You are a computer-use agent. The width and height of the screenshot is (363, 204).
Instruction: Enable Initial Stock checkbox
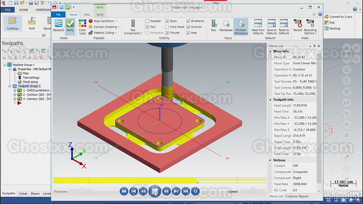coord(167,27)
